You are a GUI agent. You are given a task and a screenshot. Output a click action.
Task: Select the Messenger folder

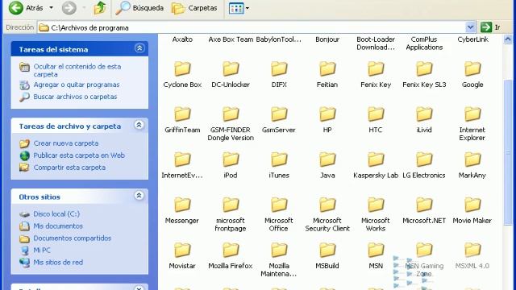coord(182,211)
